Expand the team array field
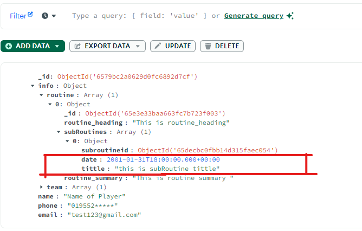This screenshot has height=231, width=362. 41,187
